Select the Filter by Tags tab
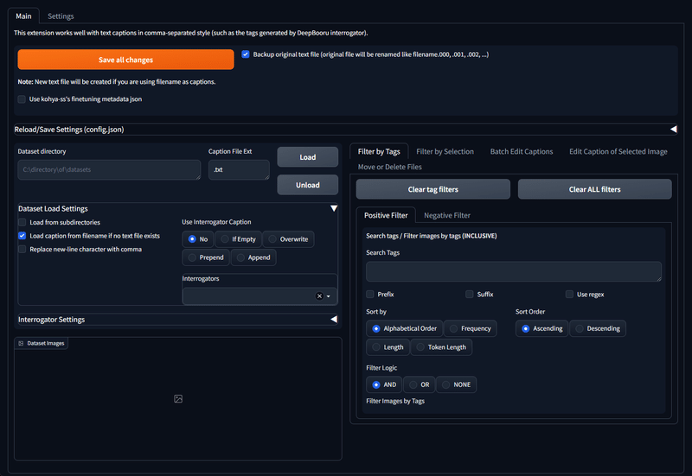Image resolution: width=692 pixels, height=476 pixels. (379, 152)
